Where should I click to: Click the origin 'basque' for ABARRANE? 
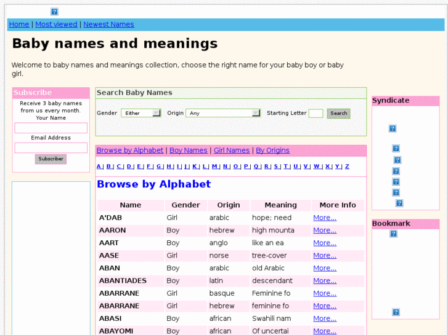(222, 293)
